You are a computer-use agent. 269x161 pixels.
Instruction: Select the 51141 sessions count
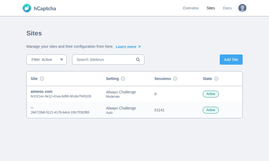(160, 110)
